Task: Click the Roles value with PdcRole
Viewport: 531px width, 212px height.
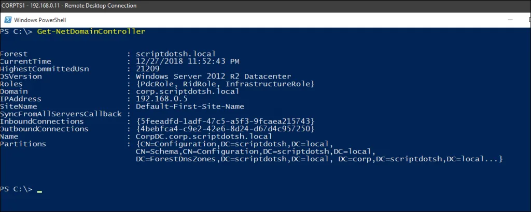Action: click(225, 84)
